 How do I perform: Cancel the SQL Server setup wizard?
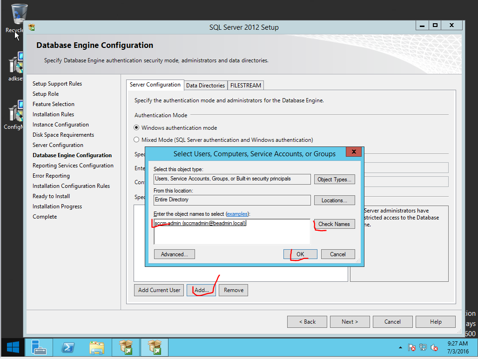(x=393, y=322)
